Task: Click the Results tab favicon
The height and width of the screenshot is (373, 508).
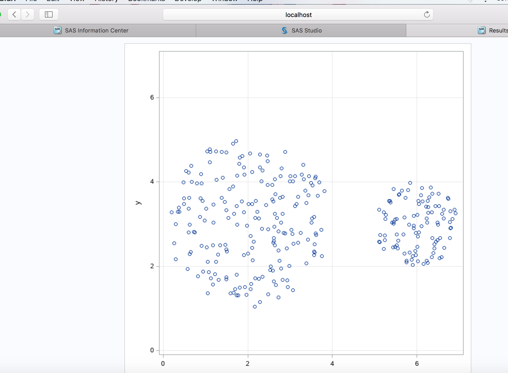Action: click(481, 30)
